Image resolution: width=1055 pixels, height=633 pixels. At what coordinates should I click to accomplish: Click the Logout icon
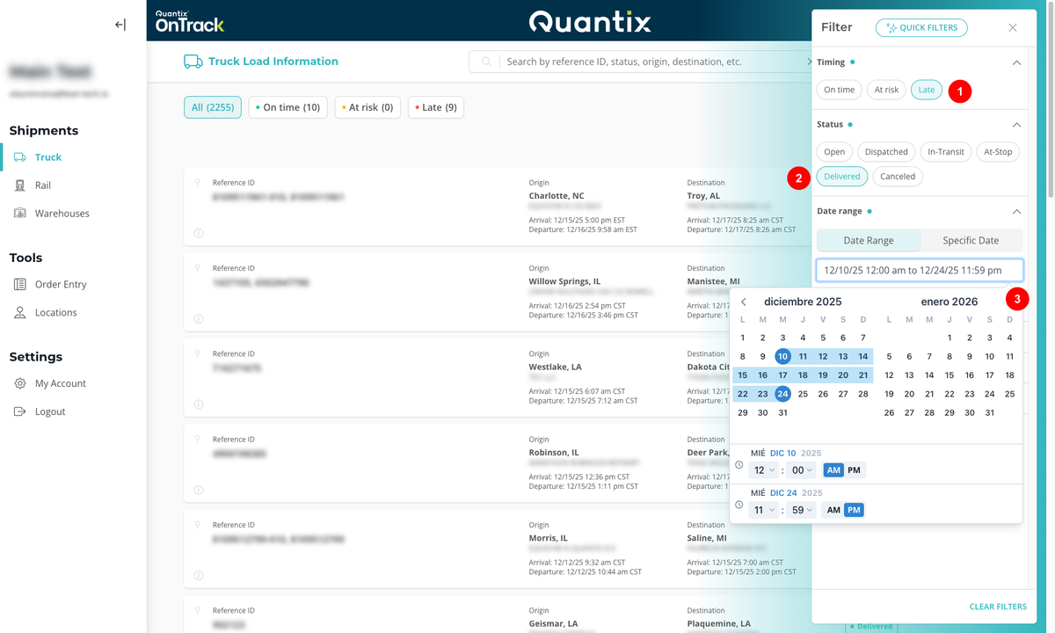click(19, 411)
